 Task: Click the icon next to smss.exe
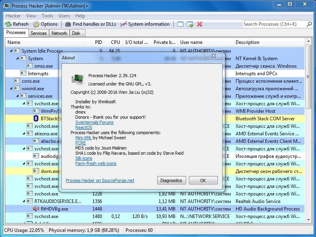click(30, 66)
